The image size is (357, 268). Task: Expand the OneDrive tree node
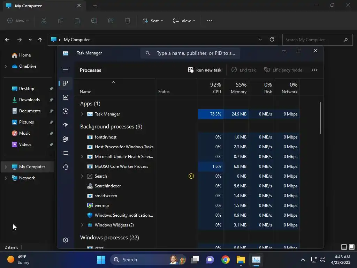click(x=6, y=66)
